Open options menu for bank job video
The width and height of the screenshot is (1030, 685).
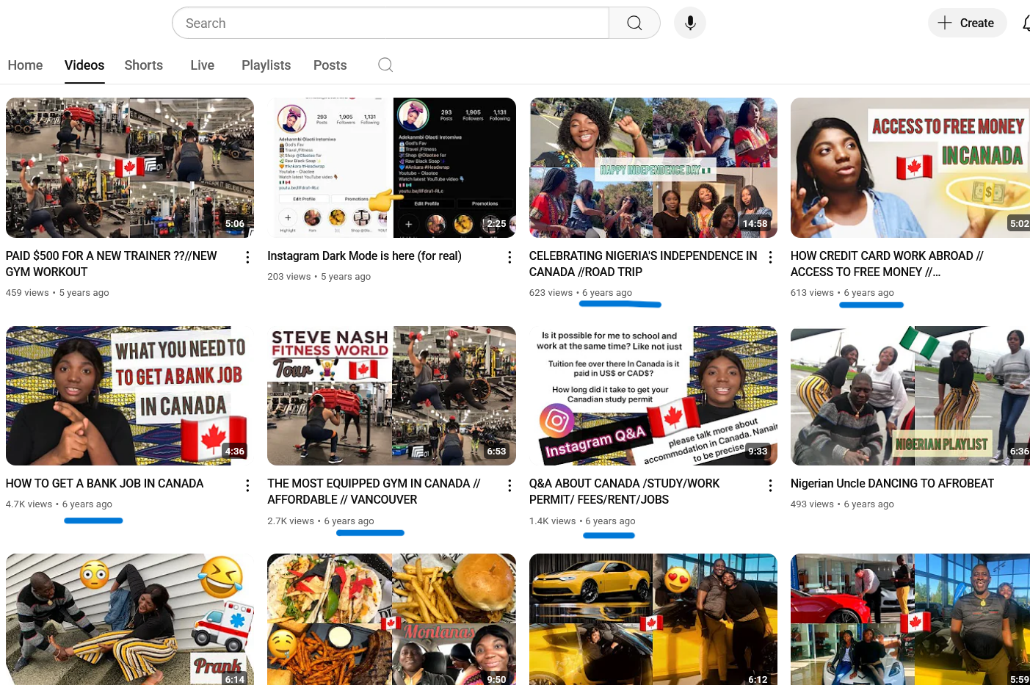click(247, 485)
